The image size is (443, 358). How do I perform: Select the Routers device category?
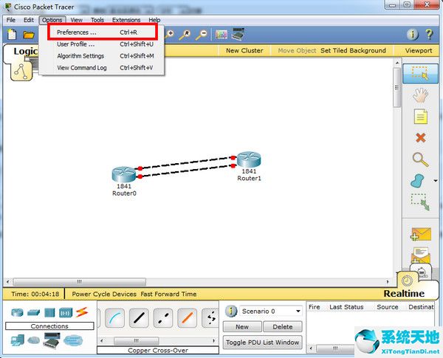pos(17,312)
